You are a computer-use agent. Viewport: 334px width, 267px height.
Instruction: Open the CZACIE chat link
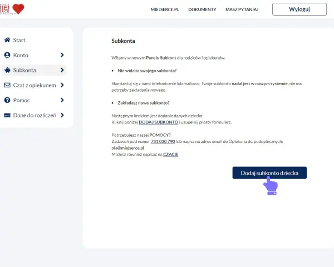[170, 155]
